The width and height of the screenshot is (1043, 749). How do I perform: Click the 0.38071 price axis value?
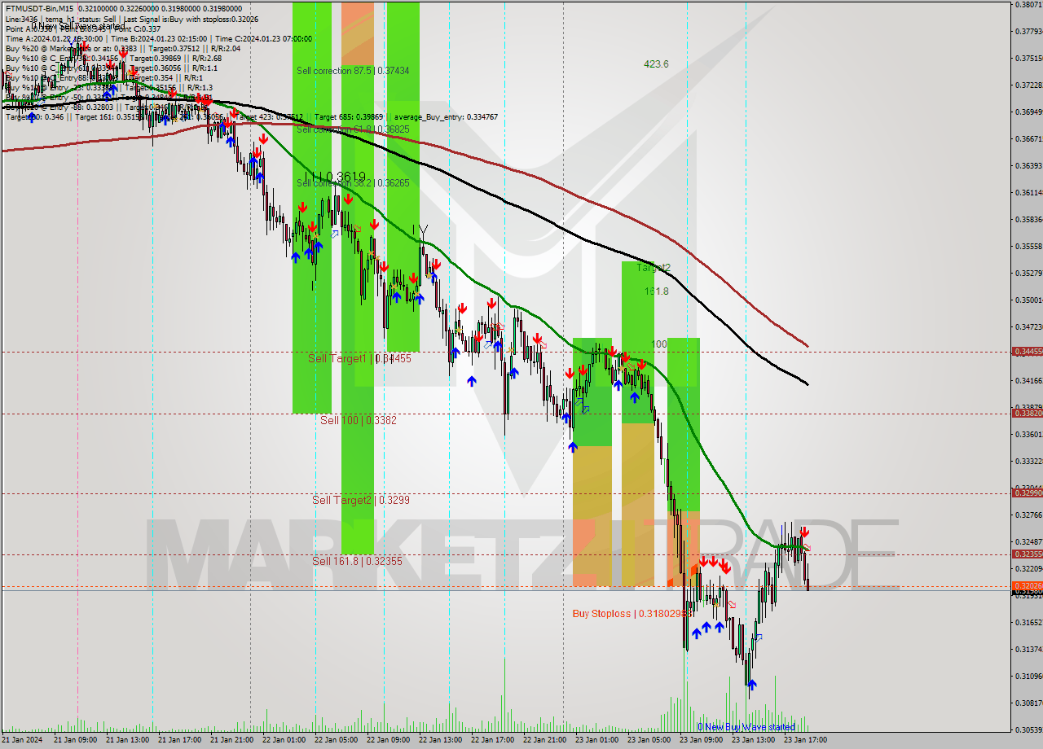[x=1028, y=5]
